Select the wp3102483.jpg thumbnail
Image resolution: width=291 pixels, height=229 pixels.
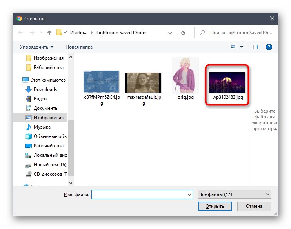[227, 82]
